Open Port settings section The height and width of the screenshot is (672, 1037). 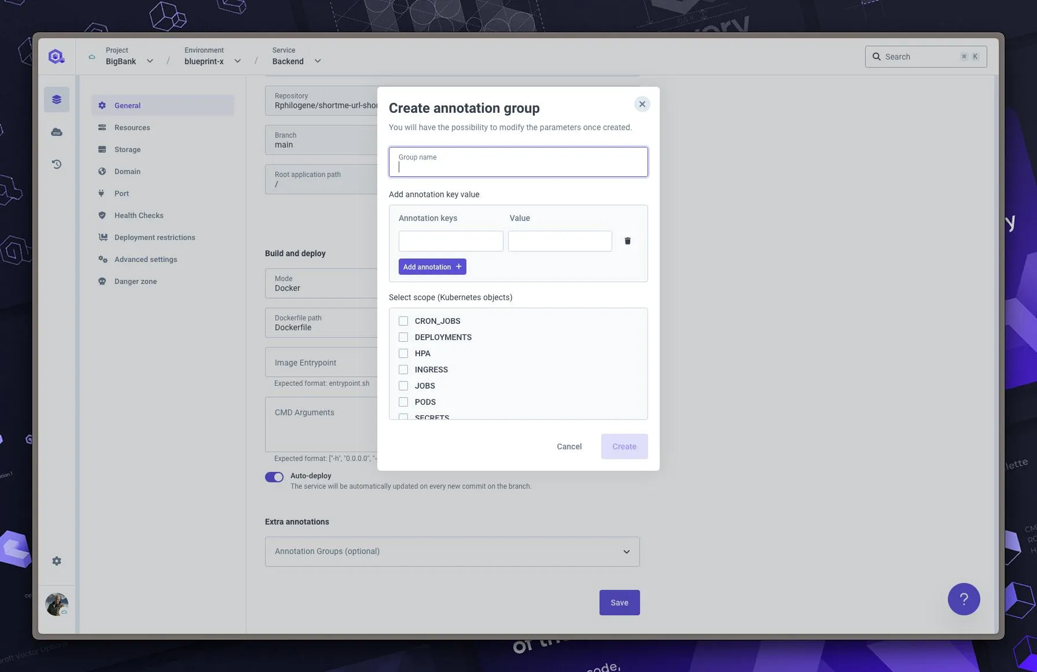pyautogui.click(x=163, y=193)
